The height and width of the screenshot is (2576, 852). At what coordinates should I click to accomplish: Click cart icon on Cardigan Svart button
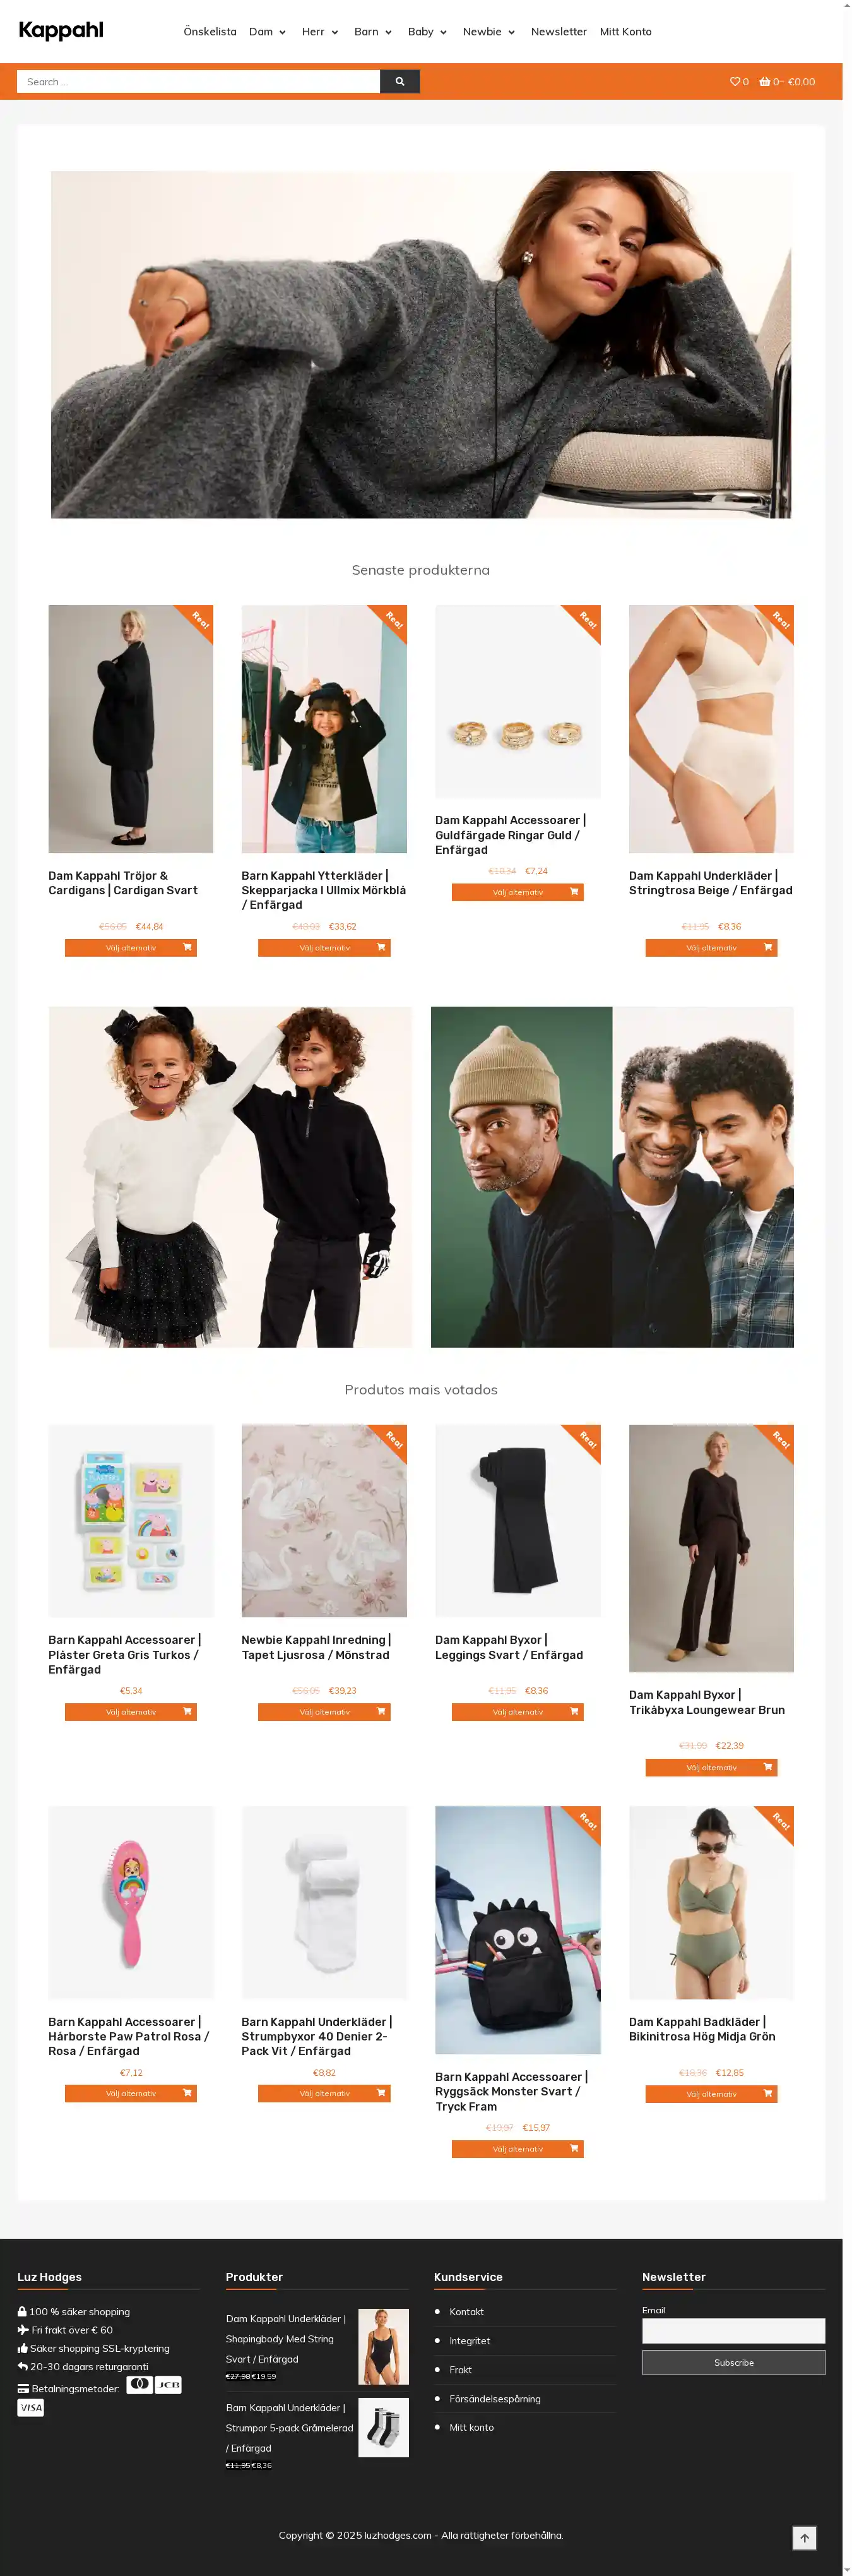(x=187, y=947)
